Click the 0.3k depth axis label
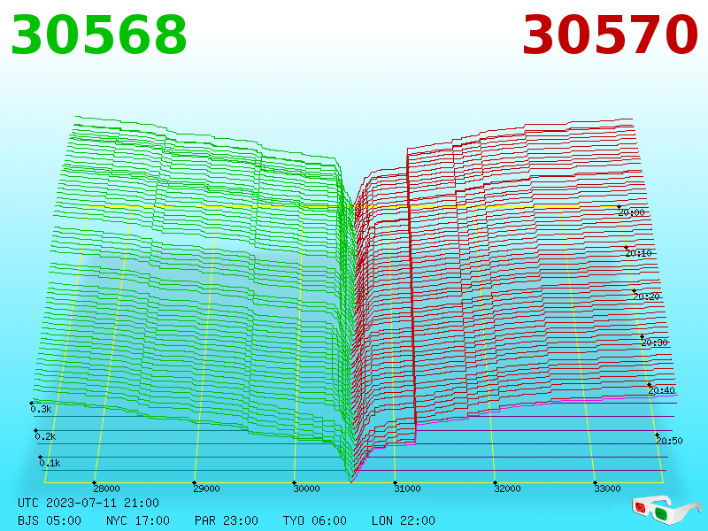Viewport: 708px width, 531px height. [x=41, y=409]
